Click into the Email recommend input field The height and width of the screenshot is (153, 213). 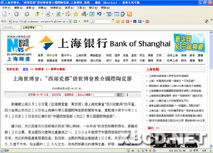click(x=104, y=95)
